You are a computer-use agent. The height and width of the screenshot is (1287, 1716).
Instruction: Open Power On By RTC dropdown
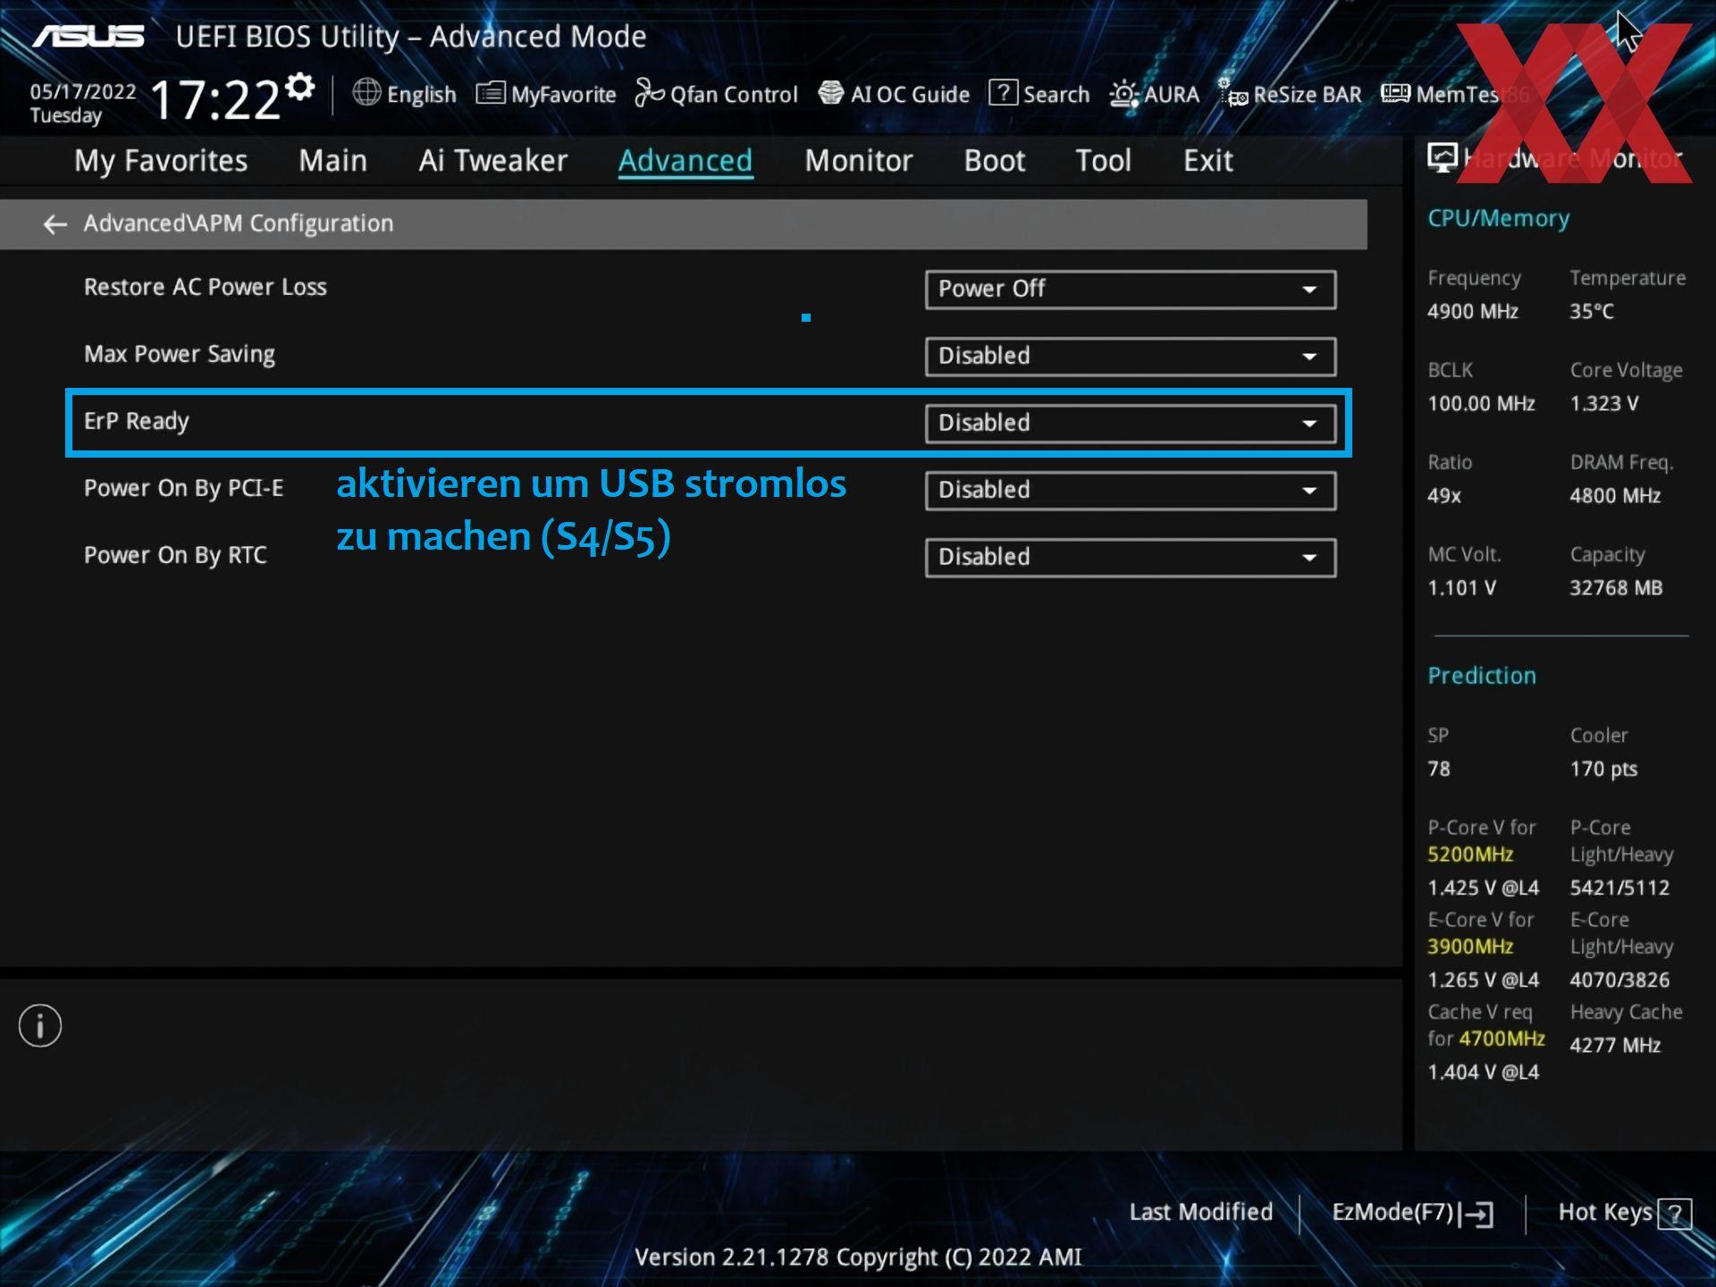1130,558
